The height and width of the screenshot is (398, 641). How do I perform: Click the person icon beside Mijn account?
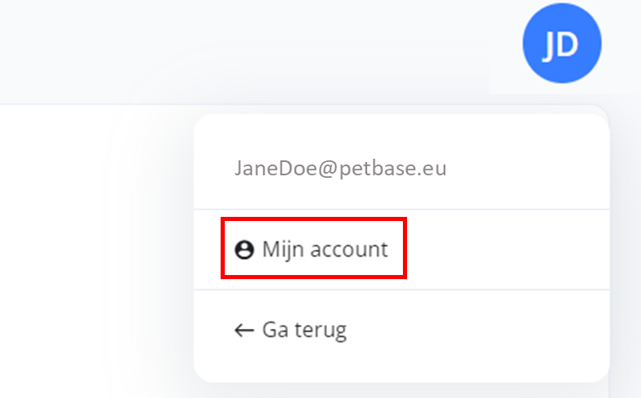tap(245, 249)
